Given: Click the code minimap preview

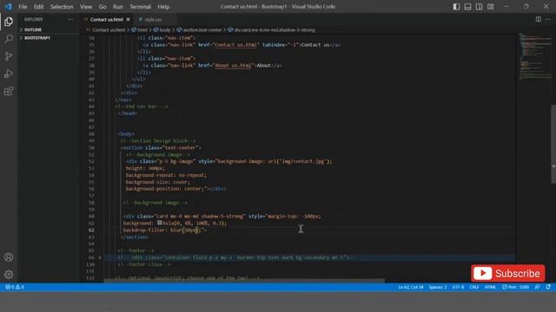Looking at the screenshot, I should coord(534,56).
